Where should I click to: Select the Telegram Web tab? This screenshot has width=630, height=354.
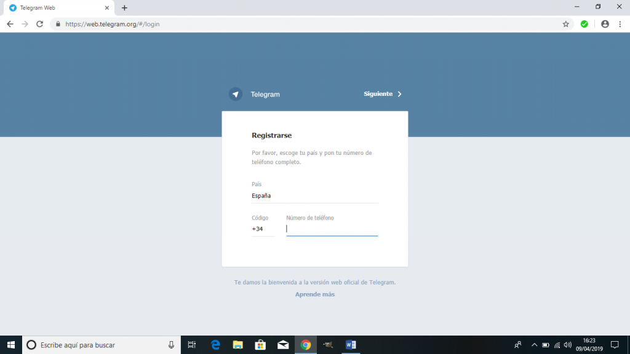pyautogui.click(x=58, y=7)
